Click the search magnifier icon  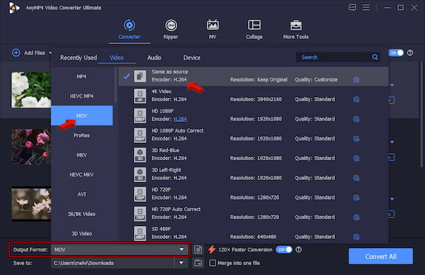[375, 57]
